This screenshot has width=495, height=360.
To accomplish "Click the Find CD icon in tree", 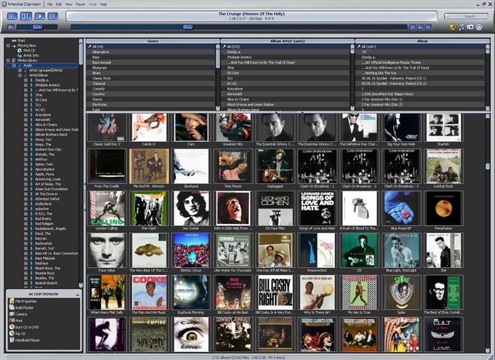I will (20, 51).
